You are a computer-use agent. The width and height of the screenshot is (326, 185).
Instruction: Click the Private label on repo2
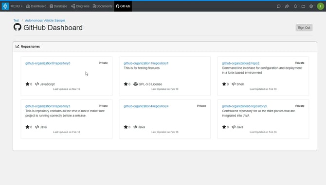pyautogui.click(x=300, y=63)
